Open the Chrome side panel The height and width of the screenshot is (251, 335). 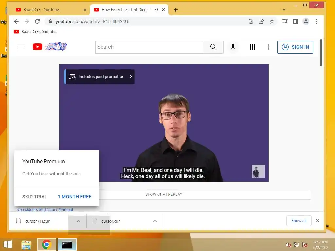tap(295, 21)
